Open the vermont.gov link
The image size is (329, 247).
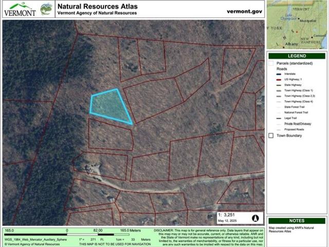click(244, 10)
